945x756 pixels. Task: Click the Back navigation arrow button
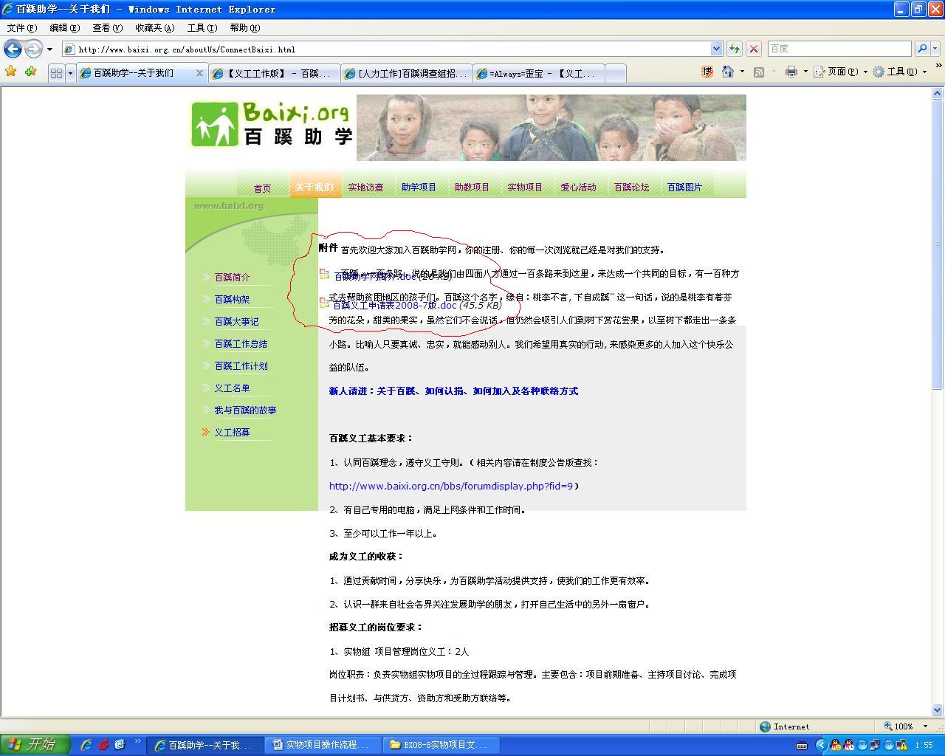(x=13, y=49)
